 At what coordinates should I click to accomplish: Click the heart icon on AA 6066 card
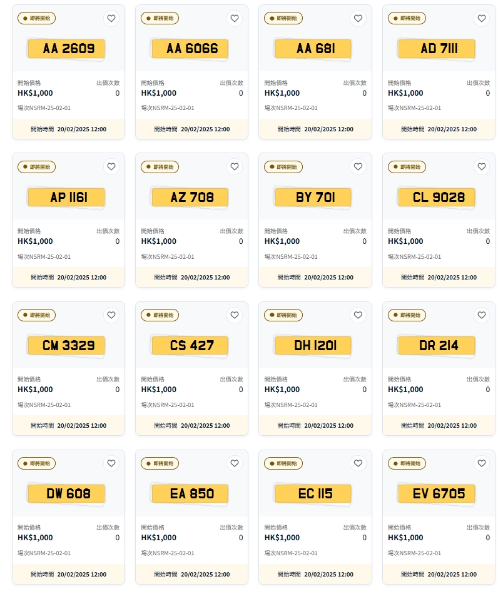(235, 19)
